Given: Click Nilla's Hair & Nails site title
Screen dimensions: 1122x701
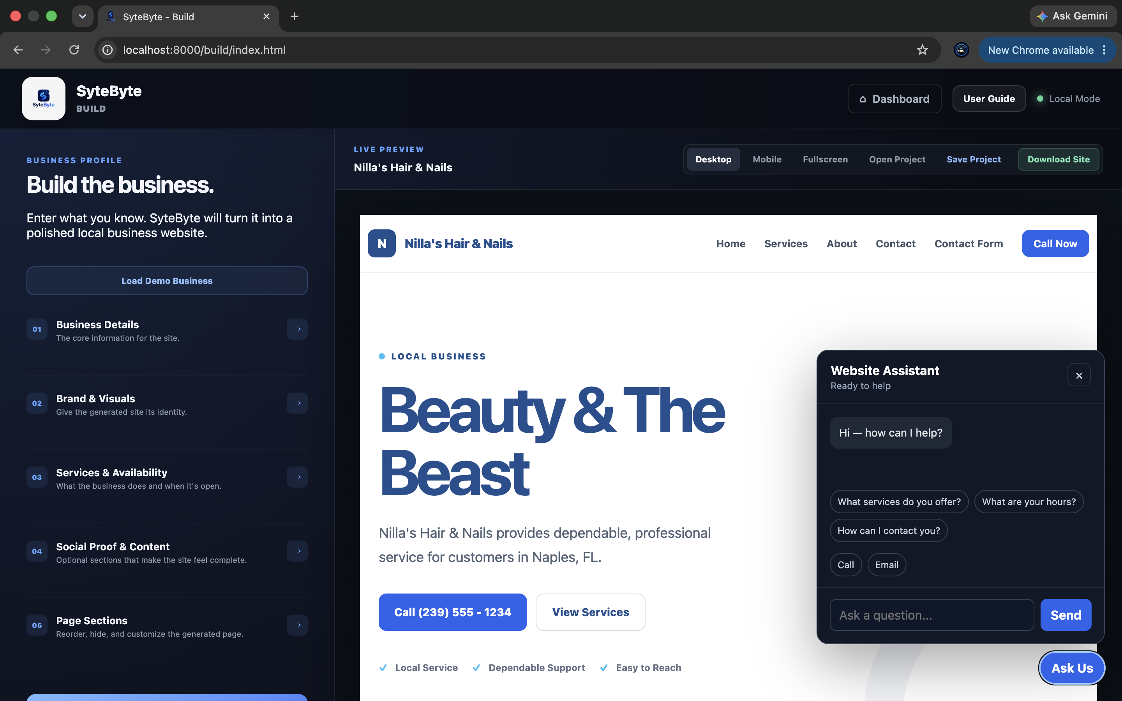Looking at the screenshot, I should 458,243.
